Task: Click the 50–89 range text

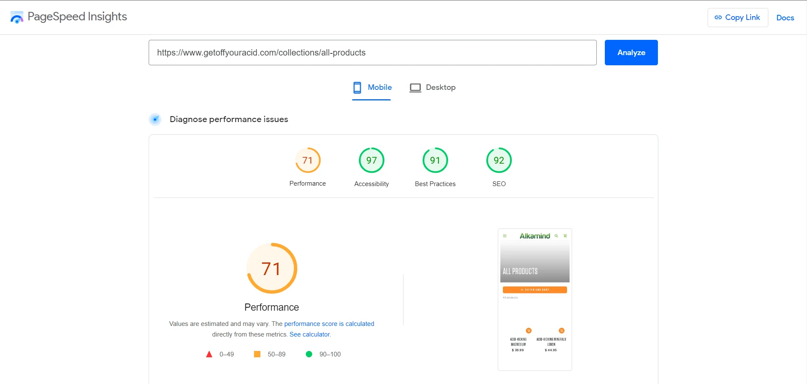Action: (x=277, y=354)
